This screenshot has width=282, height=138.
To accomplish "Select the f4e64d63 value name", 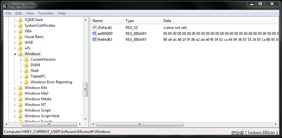I will click(x=105, y=40).
